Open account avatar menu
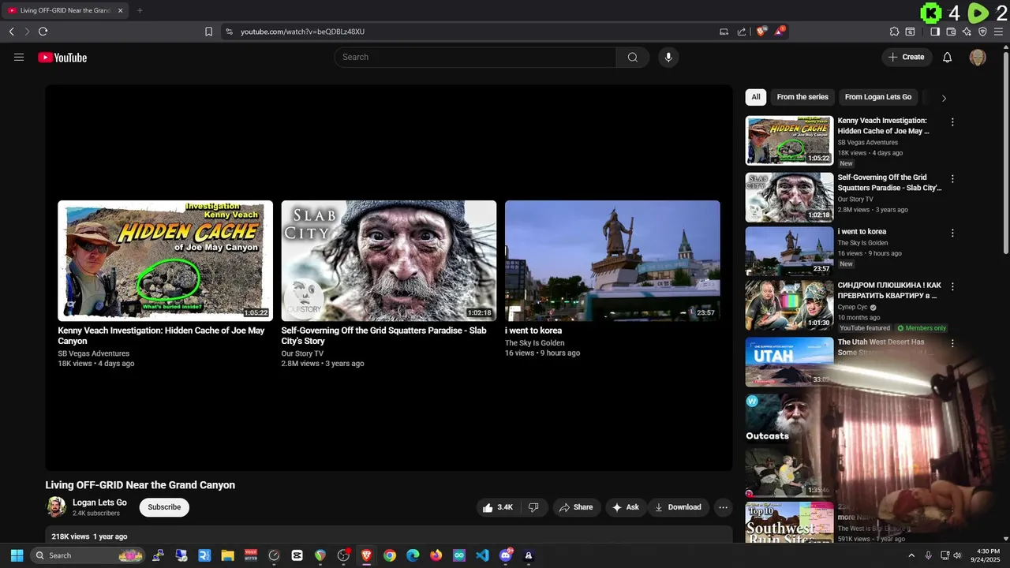Image resolution: width=1010 pixels, height=568 pixels. click(x=978, y=57)
